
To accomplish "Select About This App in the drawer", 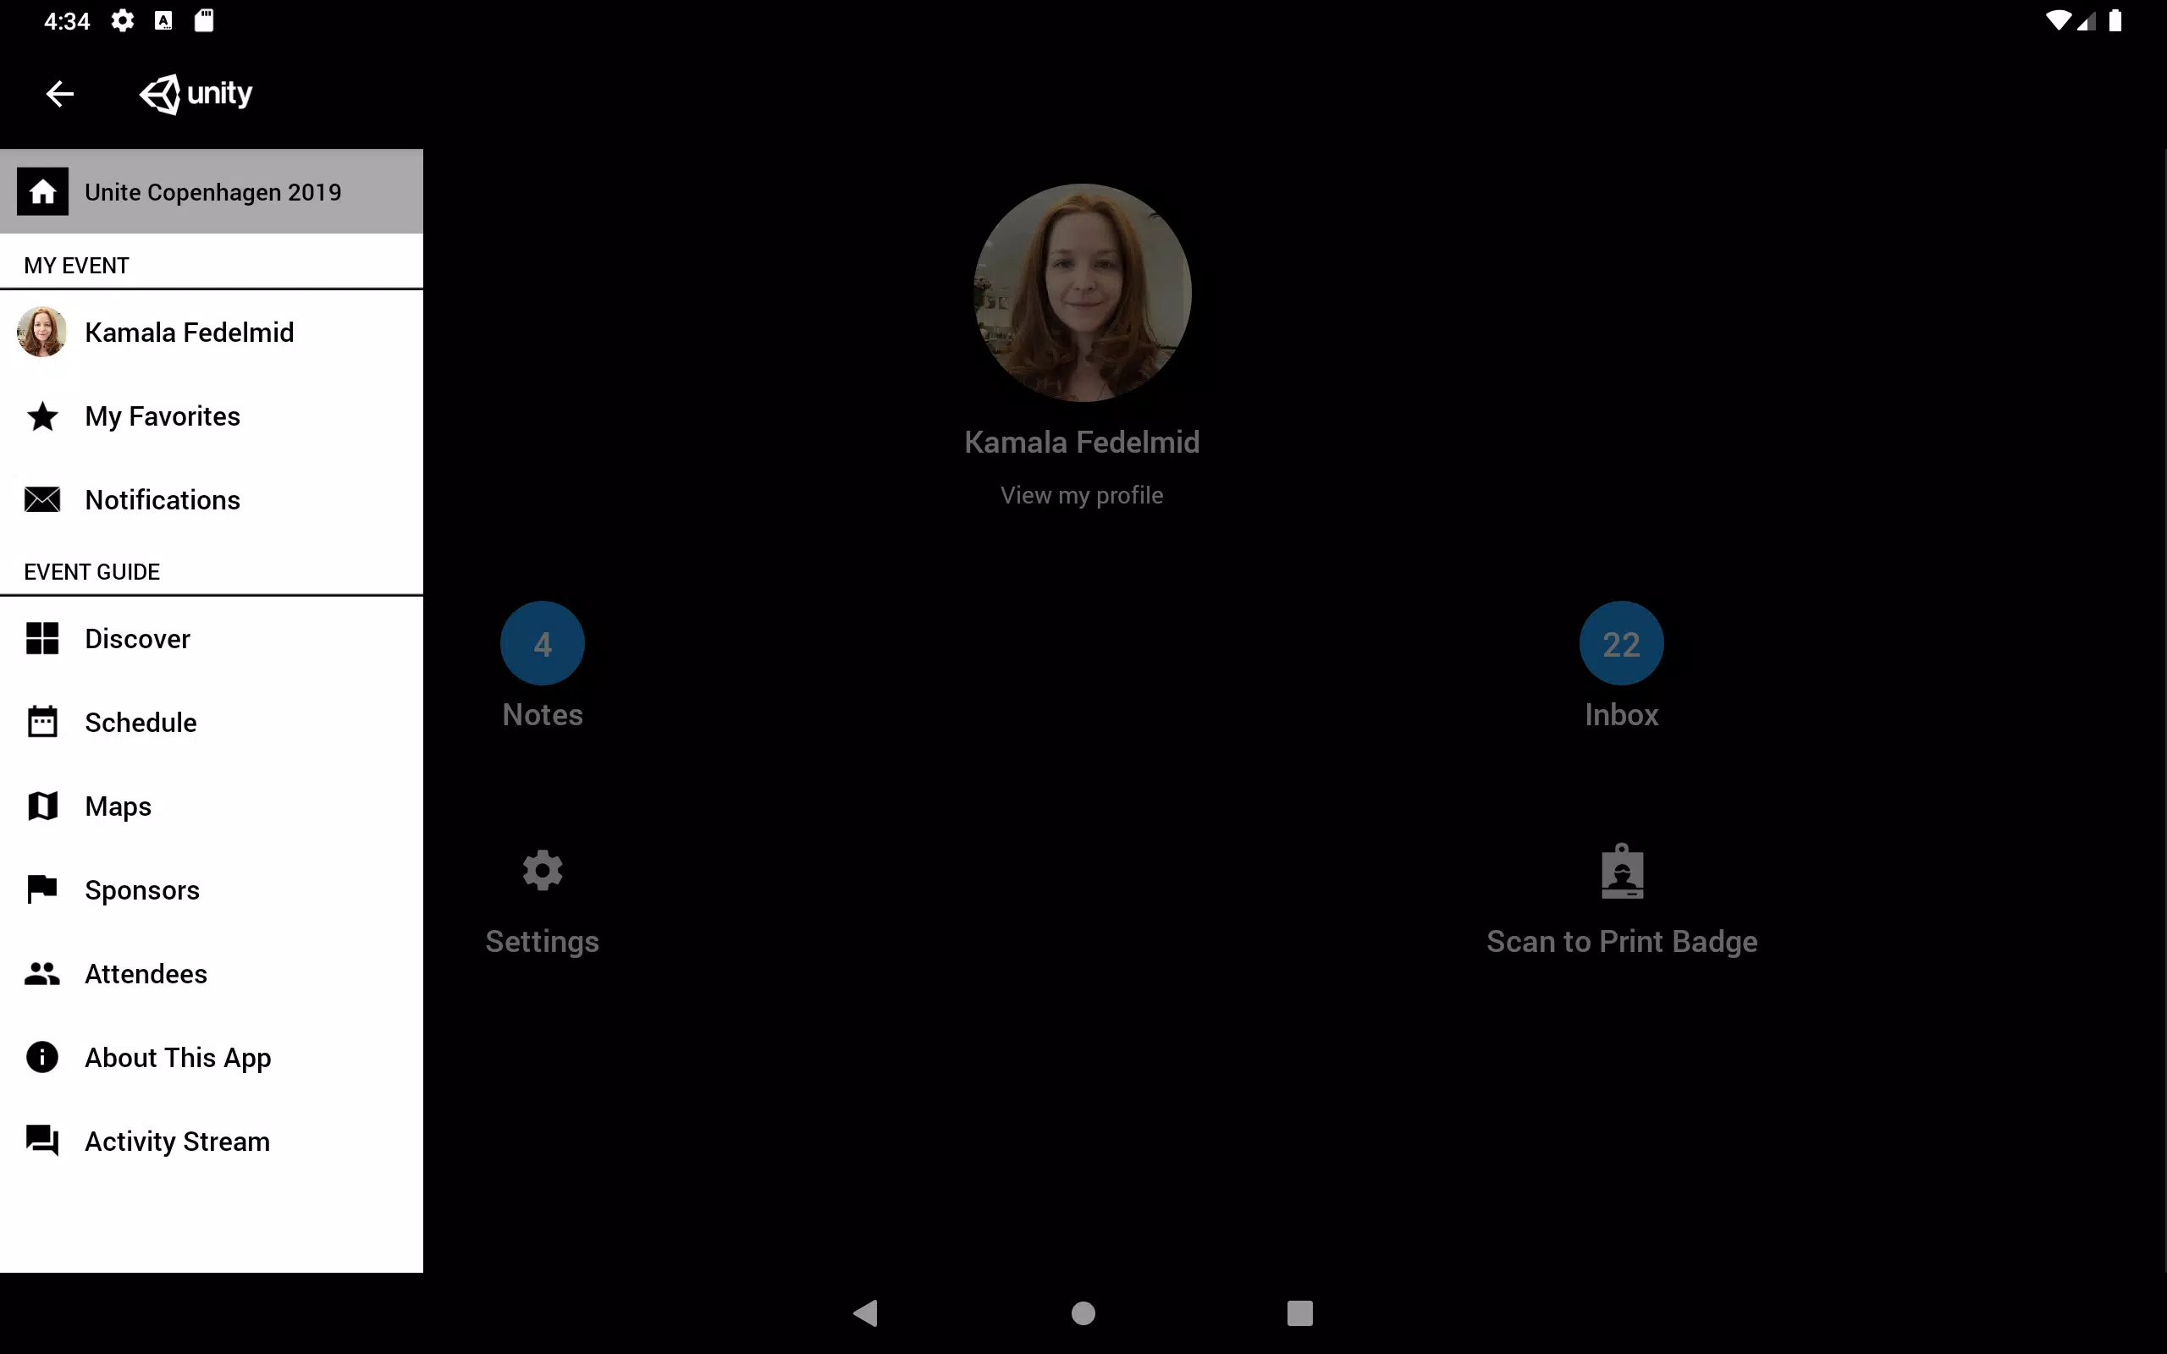I will click(x=212, y=1058).
